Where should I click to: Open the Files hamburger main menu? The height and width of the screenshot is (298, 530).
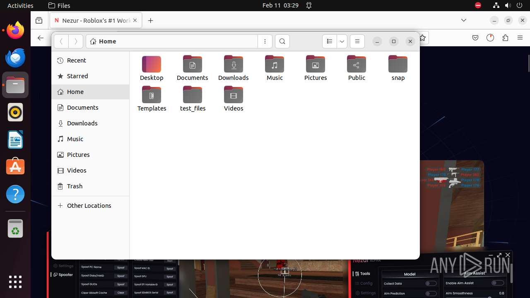coord(357,41)
